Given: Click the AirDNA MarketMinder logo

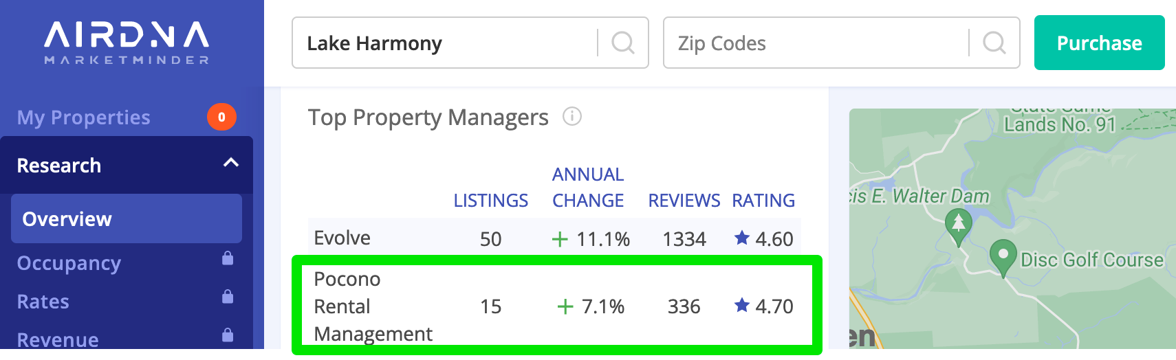Looking at the screenshot, I should pyautogui.click(x=127, y=43).
